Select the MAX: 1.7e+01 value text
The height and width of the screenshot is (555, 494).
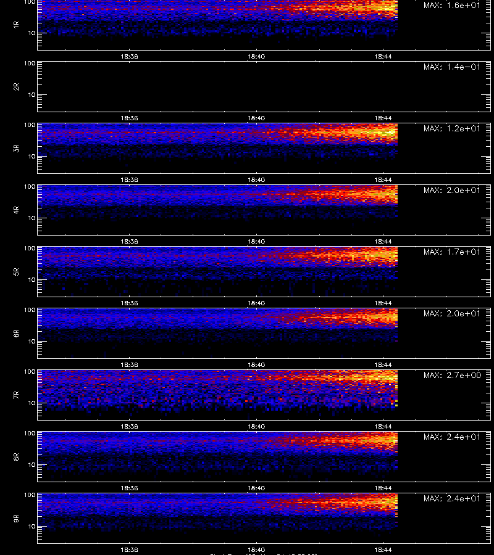coord(452,252)
